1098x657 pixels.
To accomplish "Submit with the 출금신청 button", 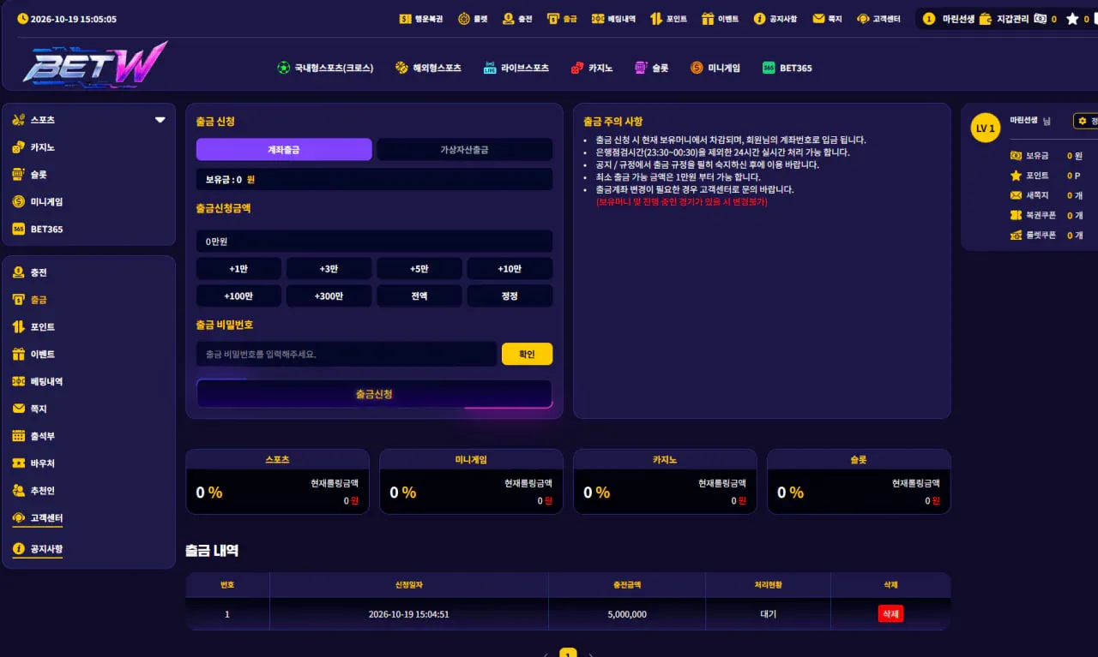I will point(374,394).
